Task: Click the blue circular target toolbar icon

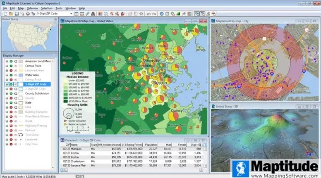Action: tap(162, 14)
